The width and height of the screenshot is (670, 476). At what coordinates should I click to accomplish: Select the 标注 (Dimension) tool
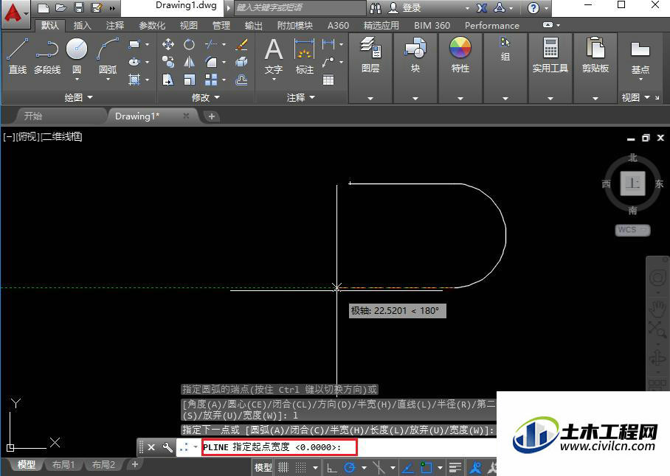(x=304, y=56)
